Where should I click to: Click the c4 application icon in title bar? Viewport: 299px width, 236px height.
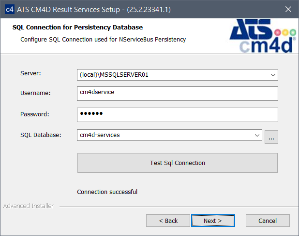(9, 9)
